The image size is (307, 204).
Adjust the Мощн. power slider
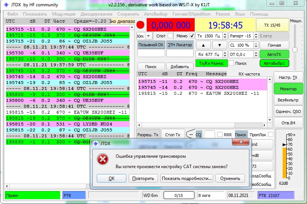(x=296, y=50)
